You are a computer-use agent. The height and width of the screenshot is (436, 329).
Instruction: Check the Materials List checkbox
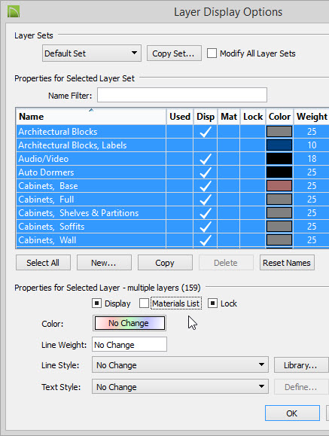coord(144,303)
